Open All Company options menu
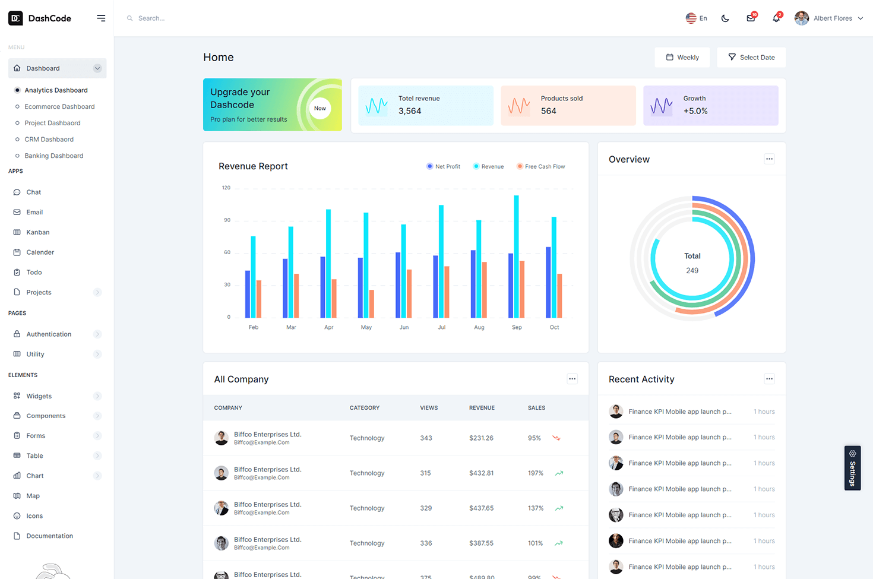This screenshot has height=579, width=873. coord(572,379)
